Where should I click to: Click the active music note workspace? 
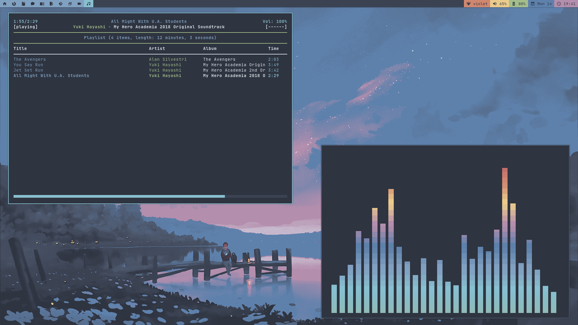89,4
